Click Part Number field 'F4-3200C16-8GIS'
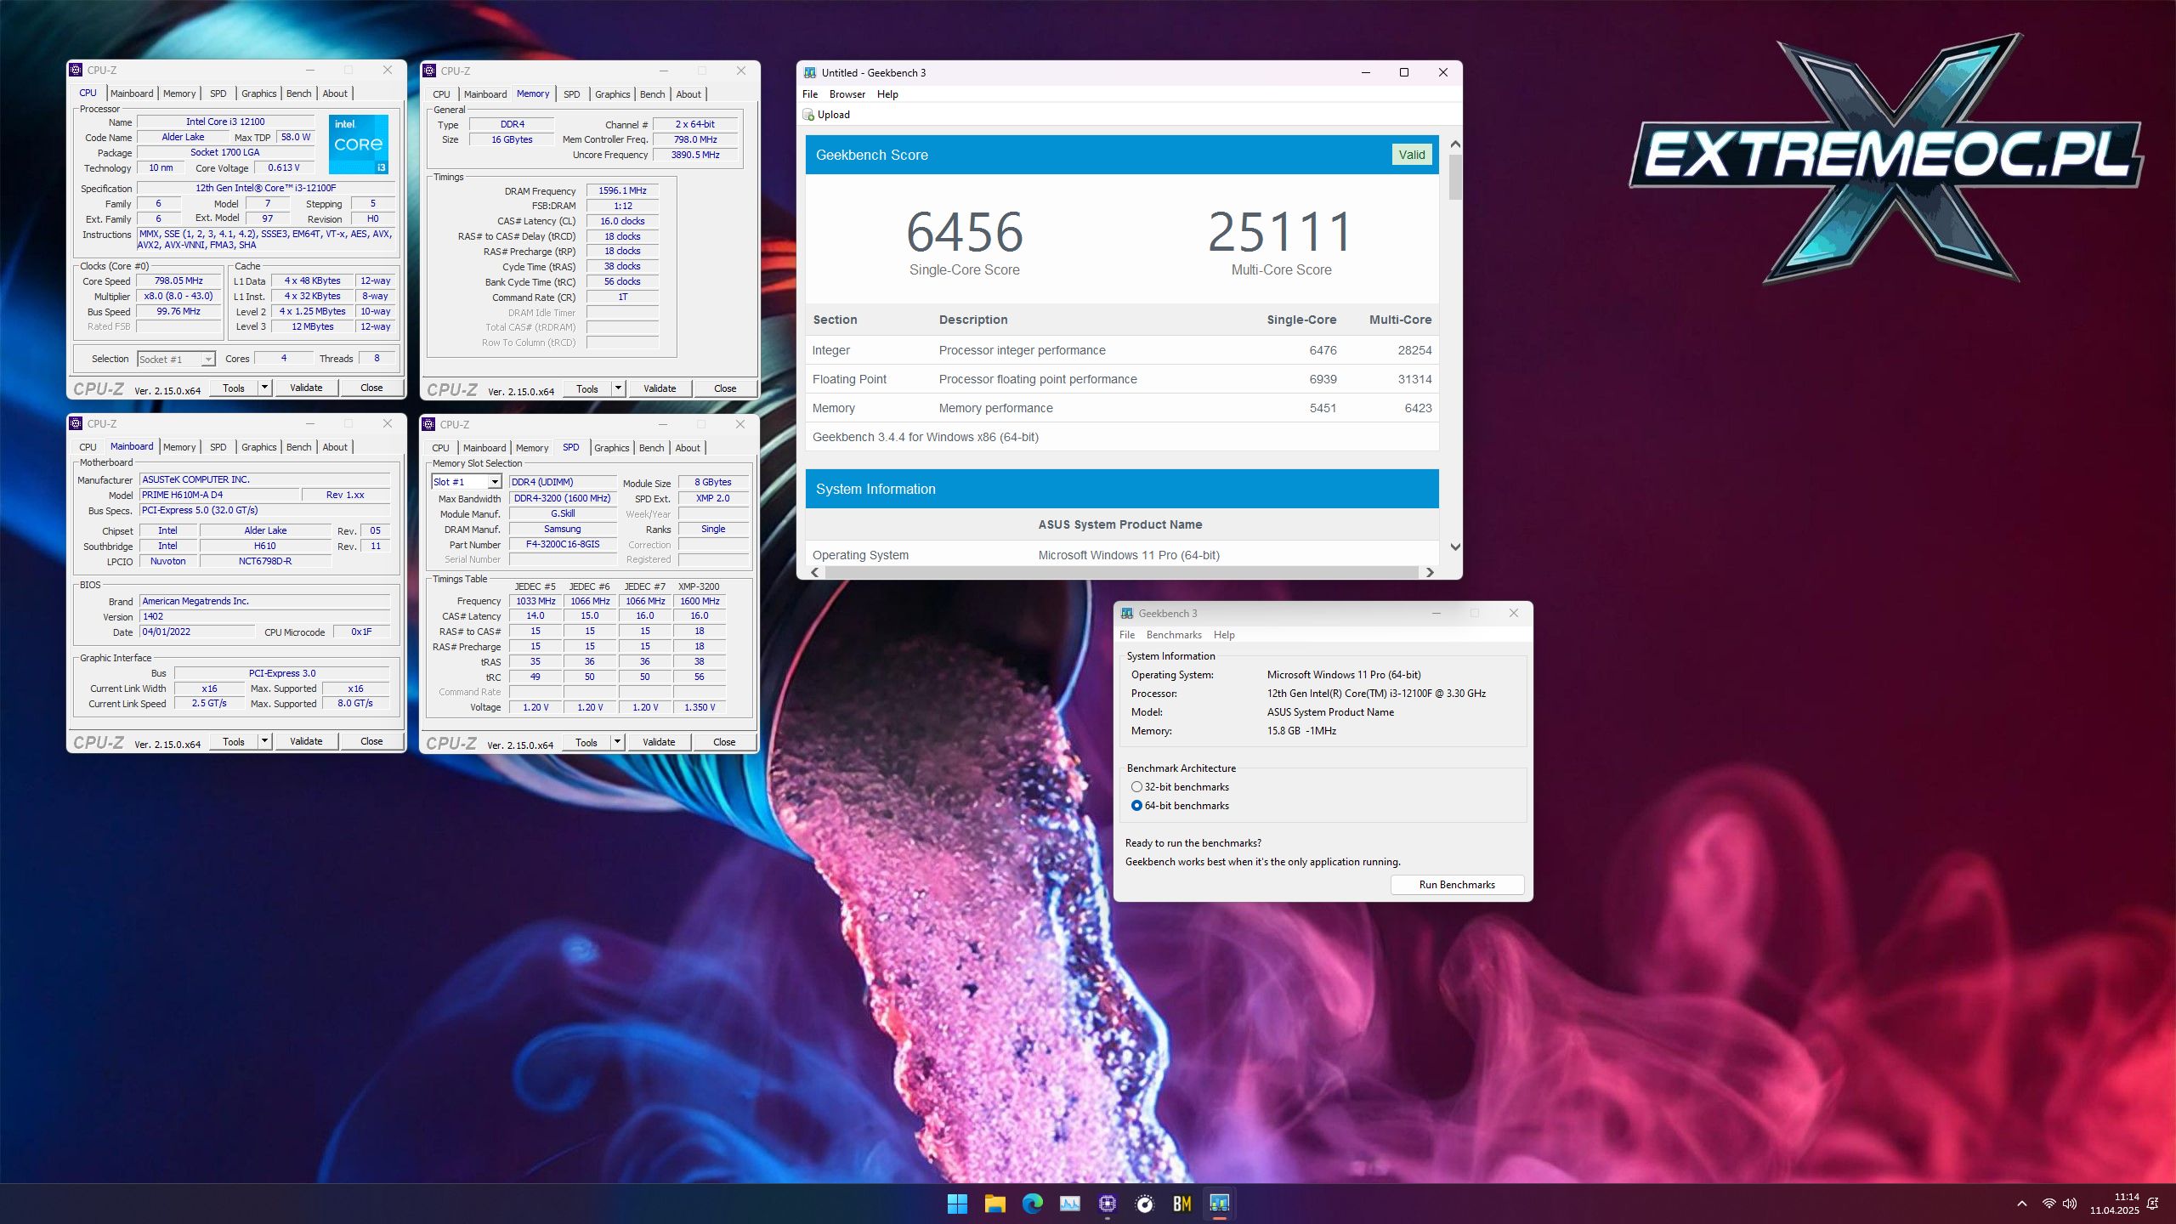 click(x=563, y=544)
